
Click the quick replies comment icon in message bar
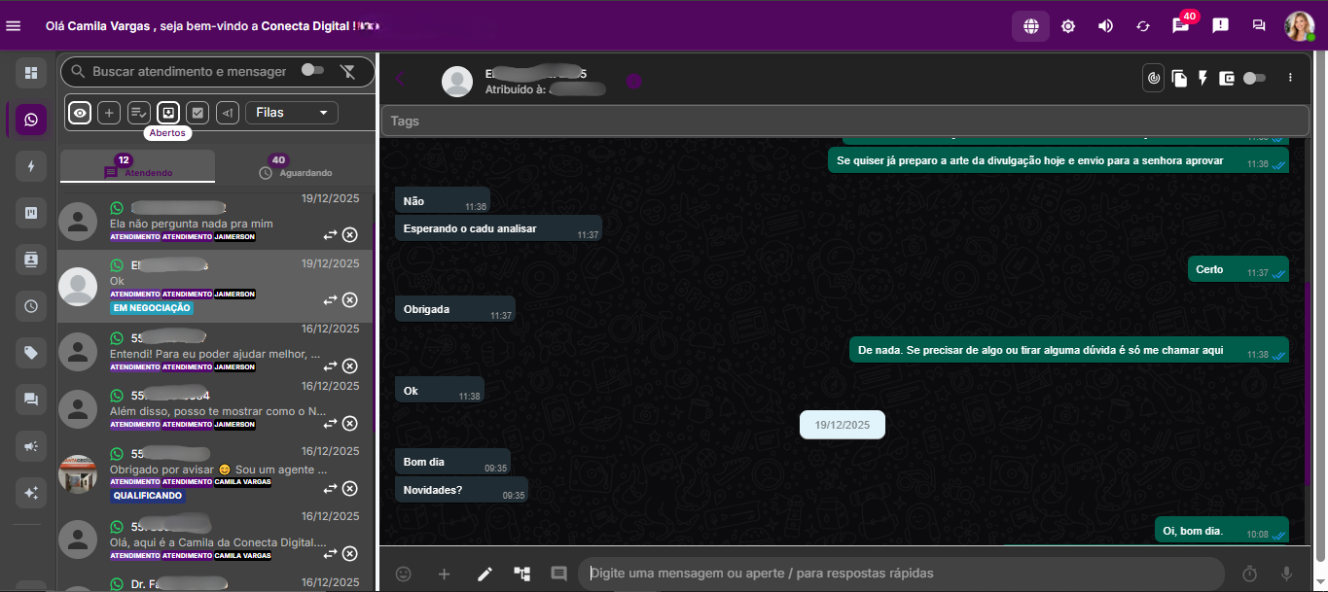pyautogui.click(x=558, y=574)
